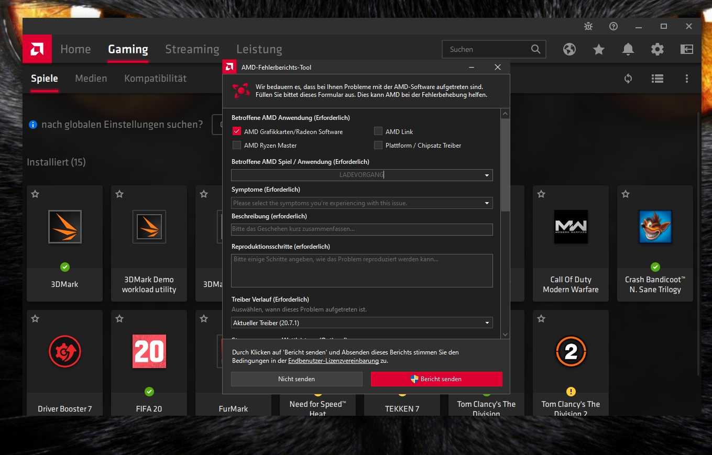Viewport: 712px width, 455px height.
Task: Open the three-dot more options menu
Action: 687,79
